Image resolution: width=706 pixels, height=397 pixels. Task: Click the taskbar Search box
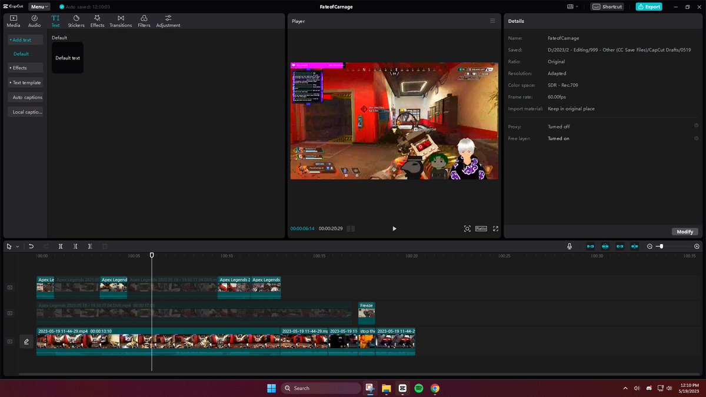[321, 388]
